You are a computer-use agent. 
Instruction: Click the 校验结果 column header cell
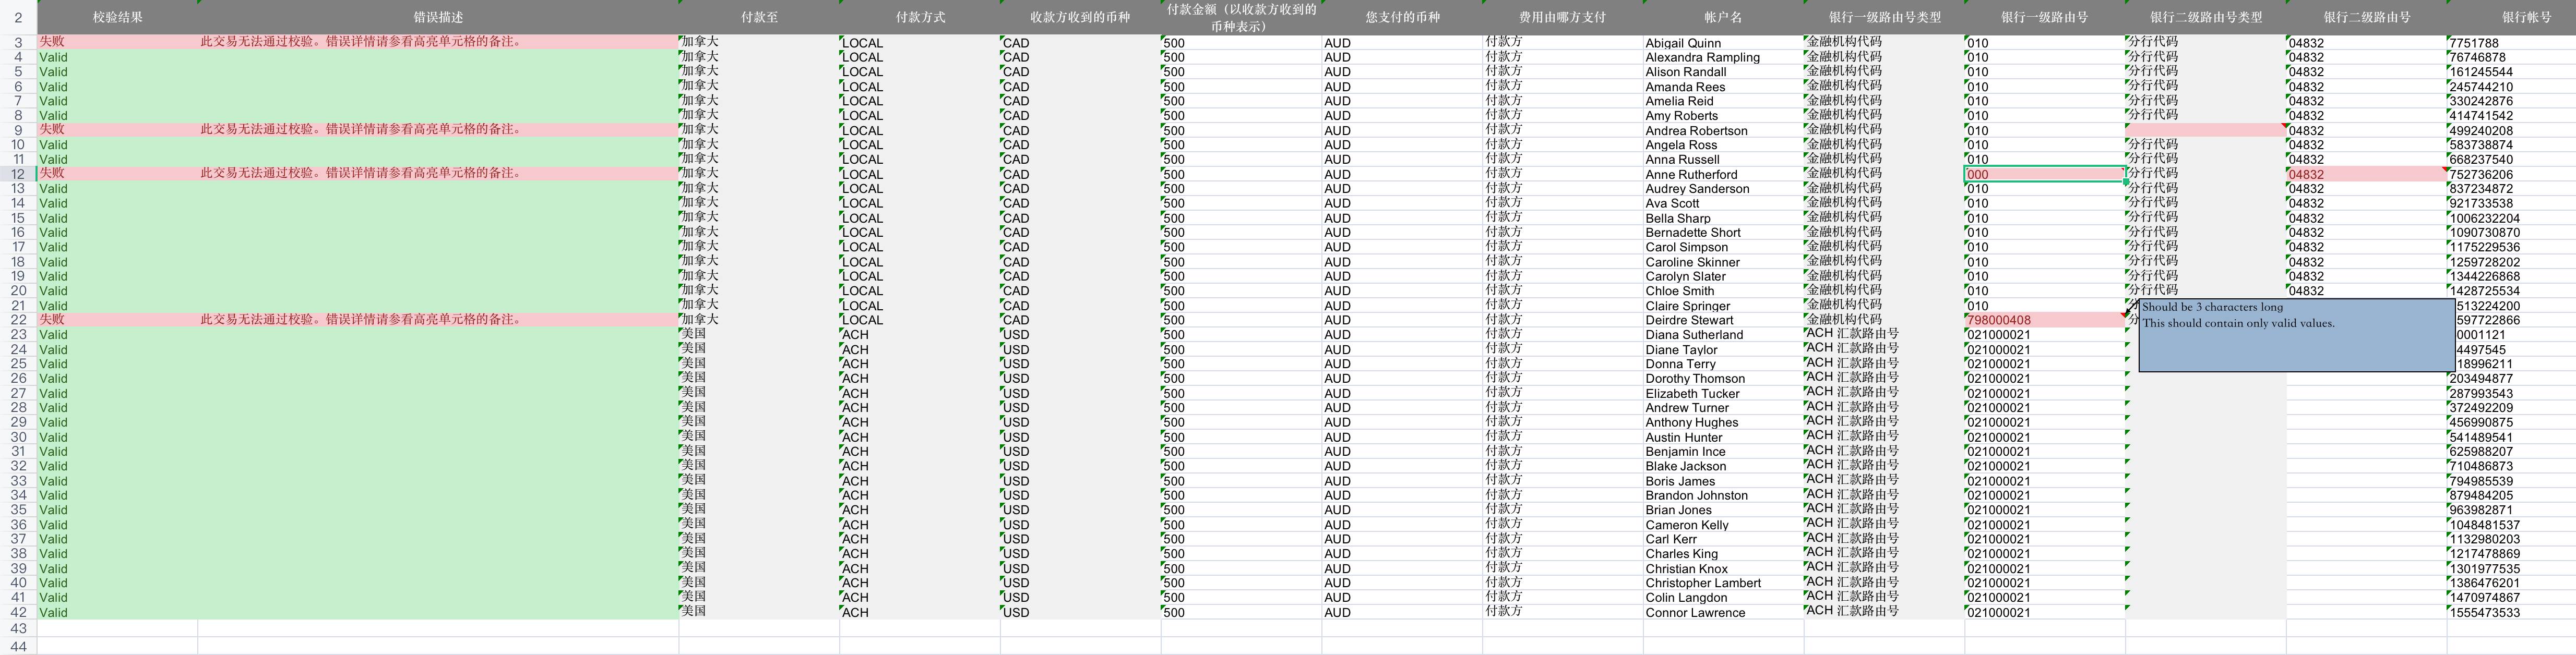117,17
